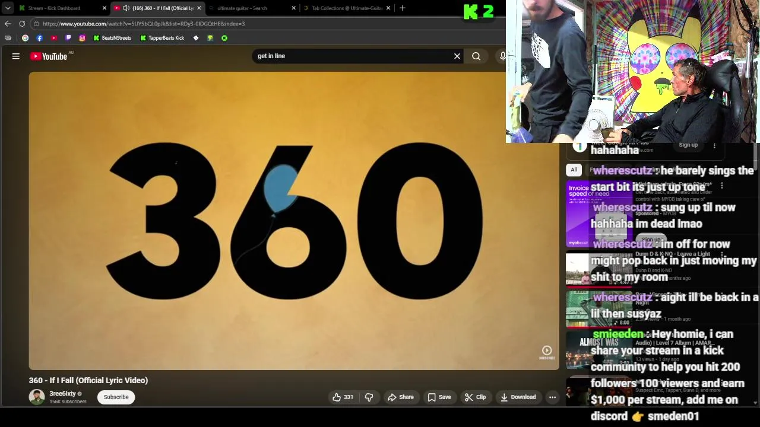Switch to the Tab Collections Ultimate-Guitar tab
This screenshot has width=760, height=427.
point(347,8)
